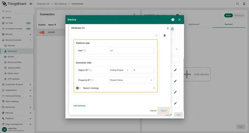
Task: Click the second pencil edit icon
Action: [175, 81]
